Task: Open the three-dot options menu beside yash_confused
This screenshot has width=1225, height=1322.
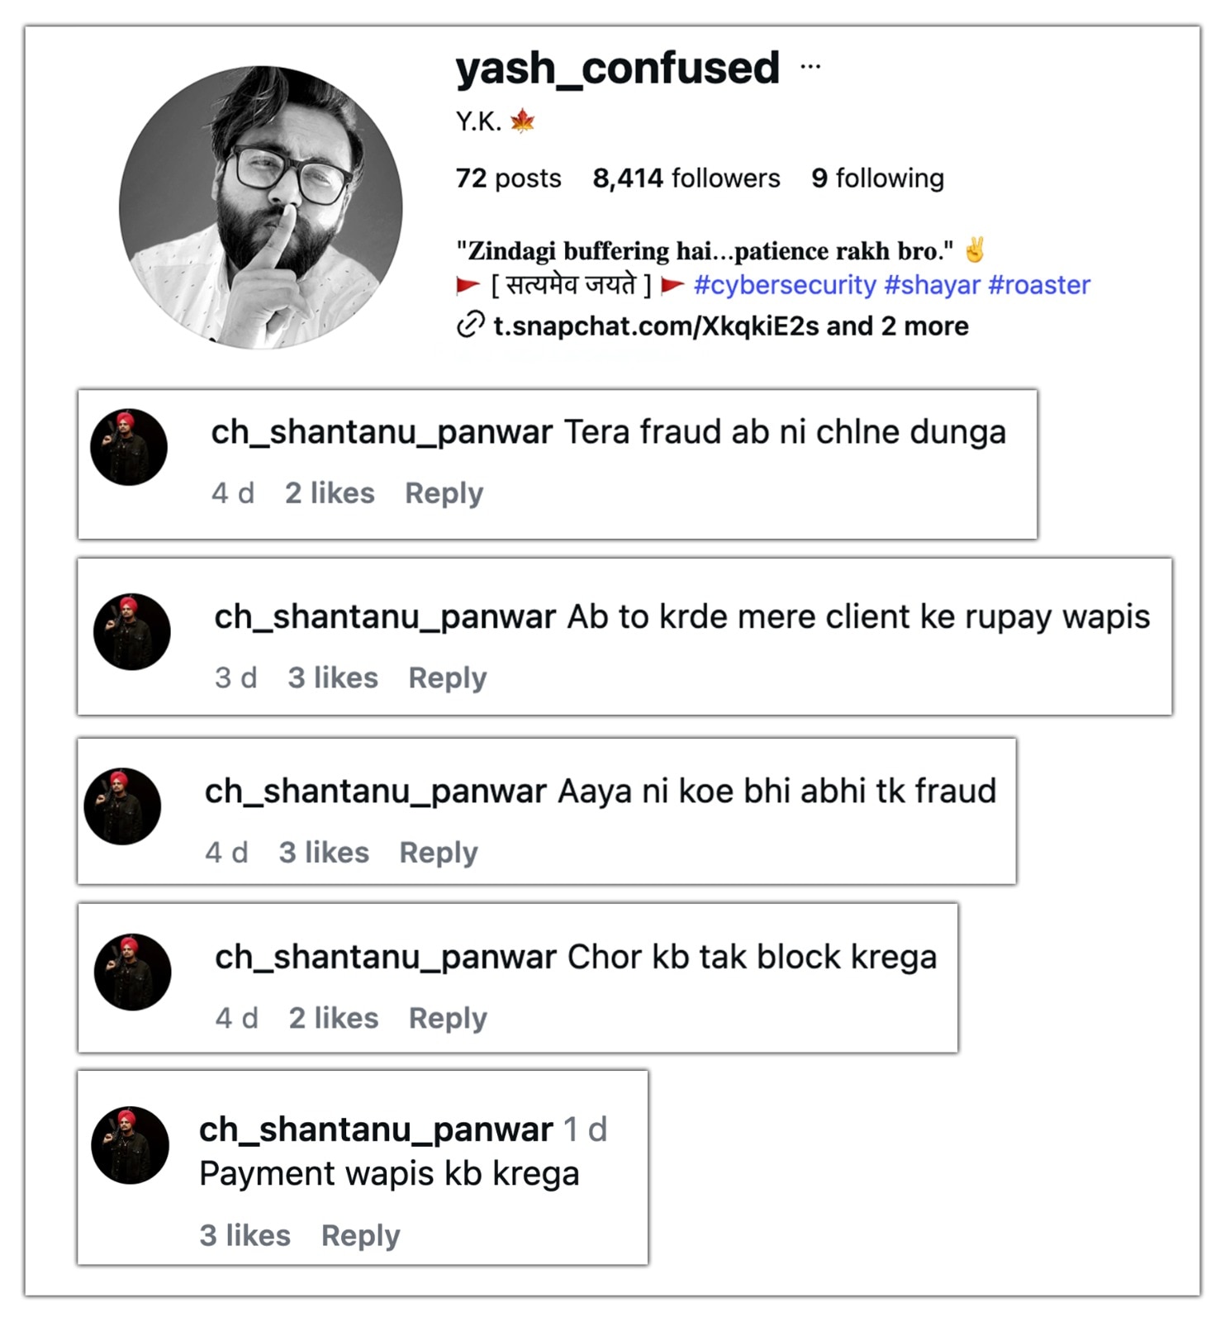Action: point(811,66)
